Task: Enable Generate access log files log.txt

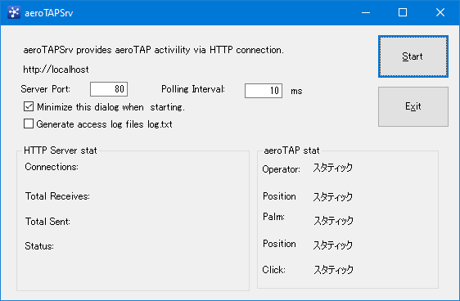Action: (29, 124)
